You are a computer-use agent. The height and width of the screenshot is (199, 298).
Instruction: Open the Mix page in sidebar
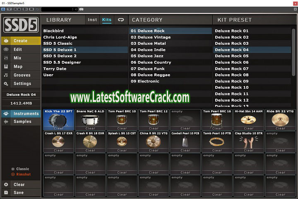[x=17, y=58]
